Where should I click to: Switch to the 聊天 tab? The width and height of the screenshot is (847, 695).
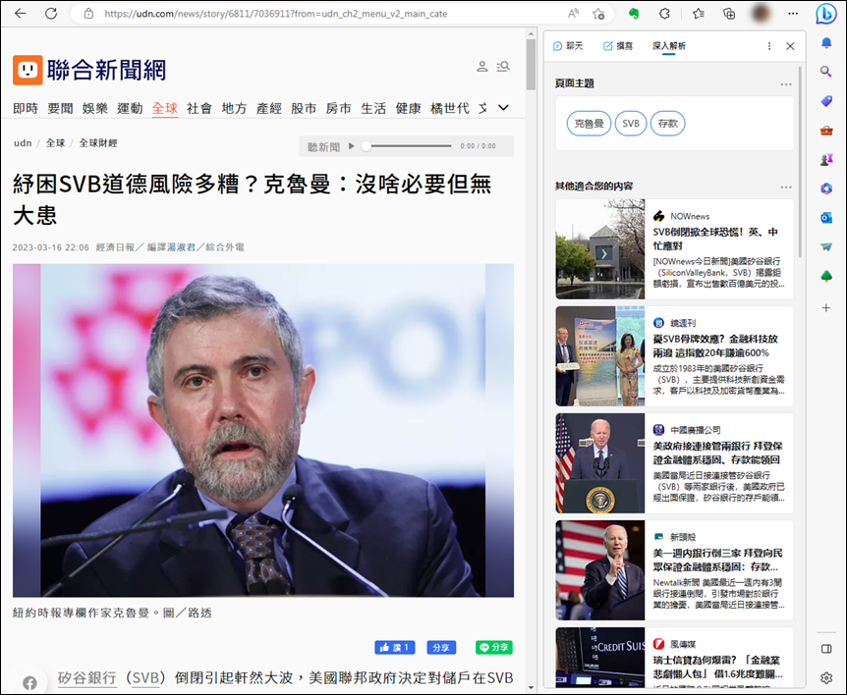coord(568,46)
